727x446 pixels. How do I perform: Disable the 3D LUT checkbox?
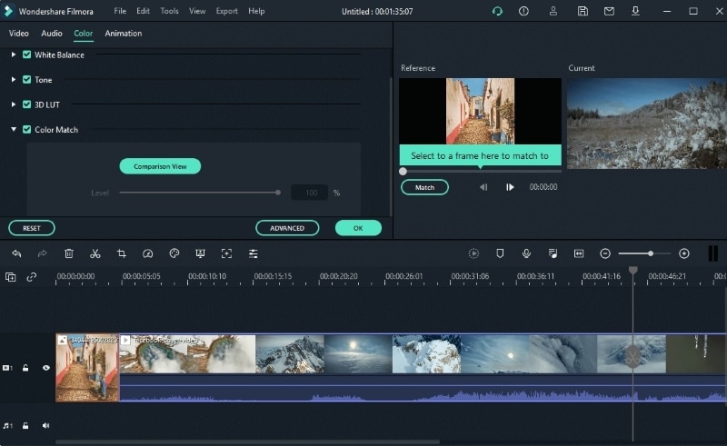pyautogui.click(x=27, y=104)
